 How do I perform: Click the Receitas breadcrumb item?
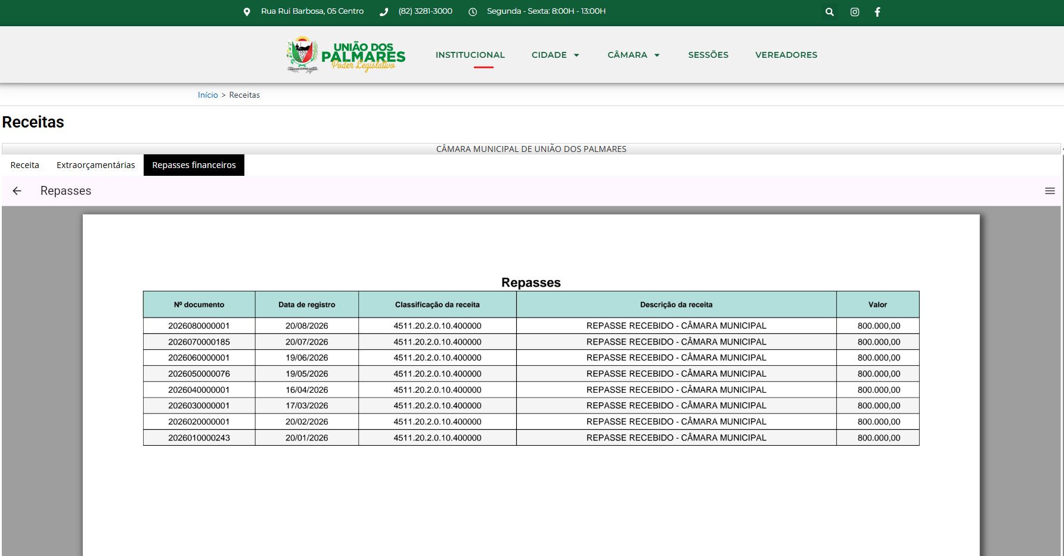244,95
